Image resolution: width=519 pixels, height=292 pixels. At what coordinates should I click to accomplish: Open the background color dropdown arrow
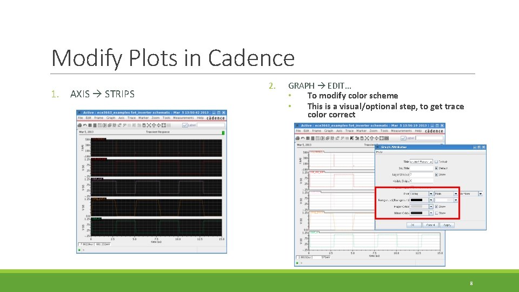point(456,200)
